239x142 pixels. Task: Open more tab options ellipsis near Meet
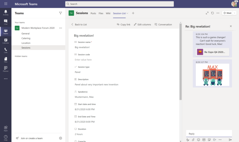[x=218, y=13]
